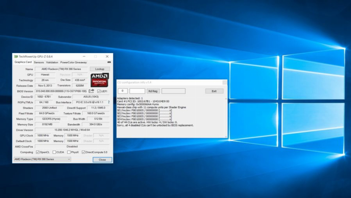Screen dimensions: 351x198
Task: Toggle the OpenCL checkbox
Action: (38, 152)
